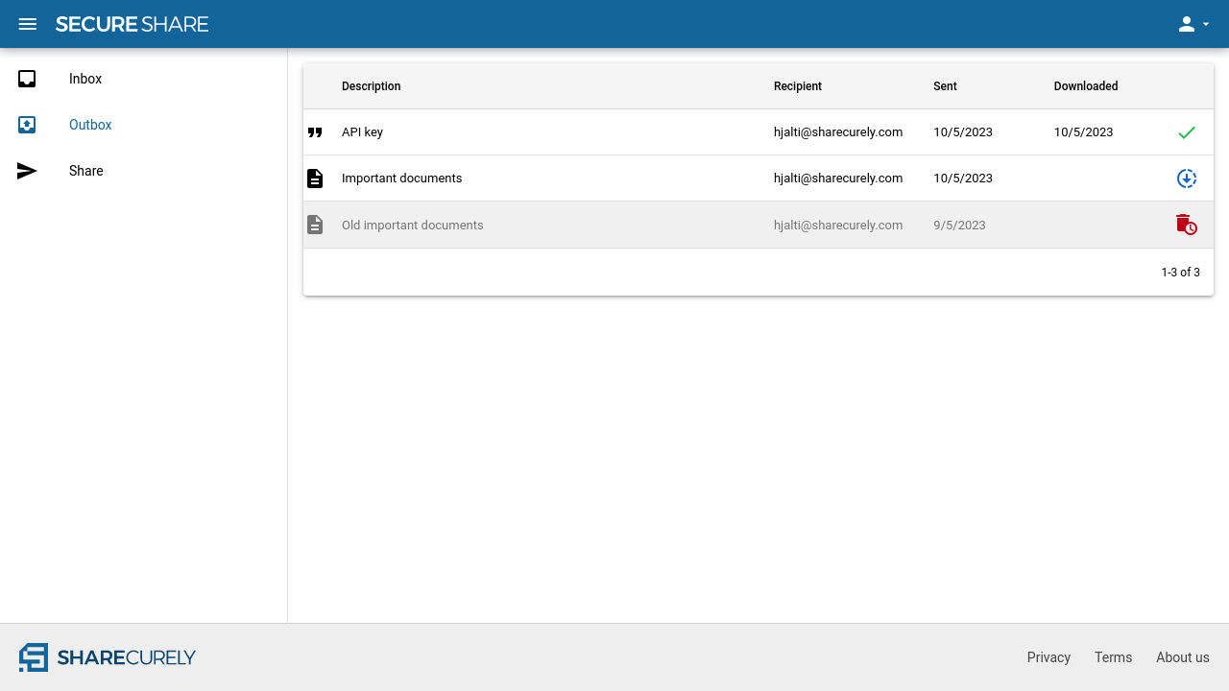The width and height of the screenshot is (1229, 691).
Task: Click sent date 9/5/2023
Action: (x=959, y=226)
